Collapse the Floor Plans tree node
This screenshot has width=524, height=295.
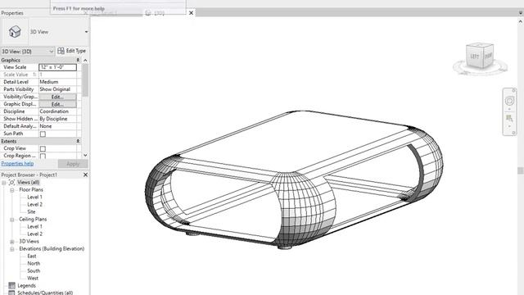(12, 190)
